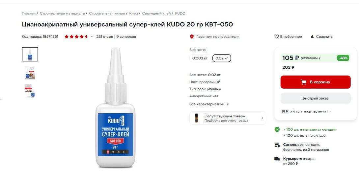Click the Сравнить bar chart icon
The height and width of the screenshot is (180, 359).
tap(313, 36)
